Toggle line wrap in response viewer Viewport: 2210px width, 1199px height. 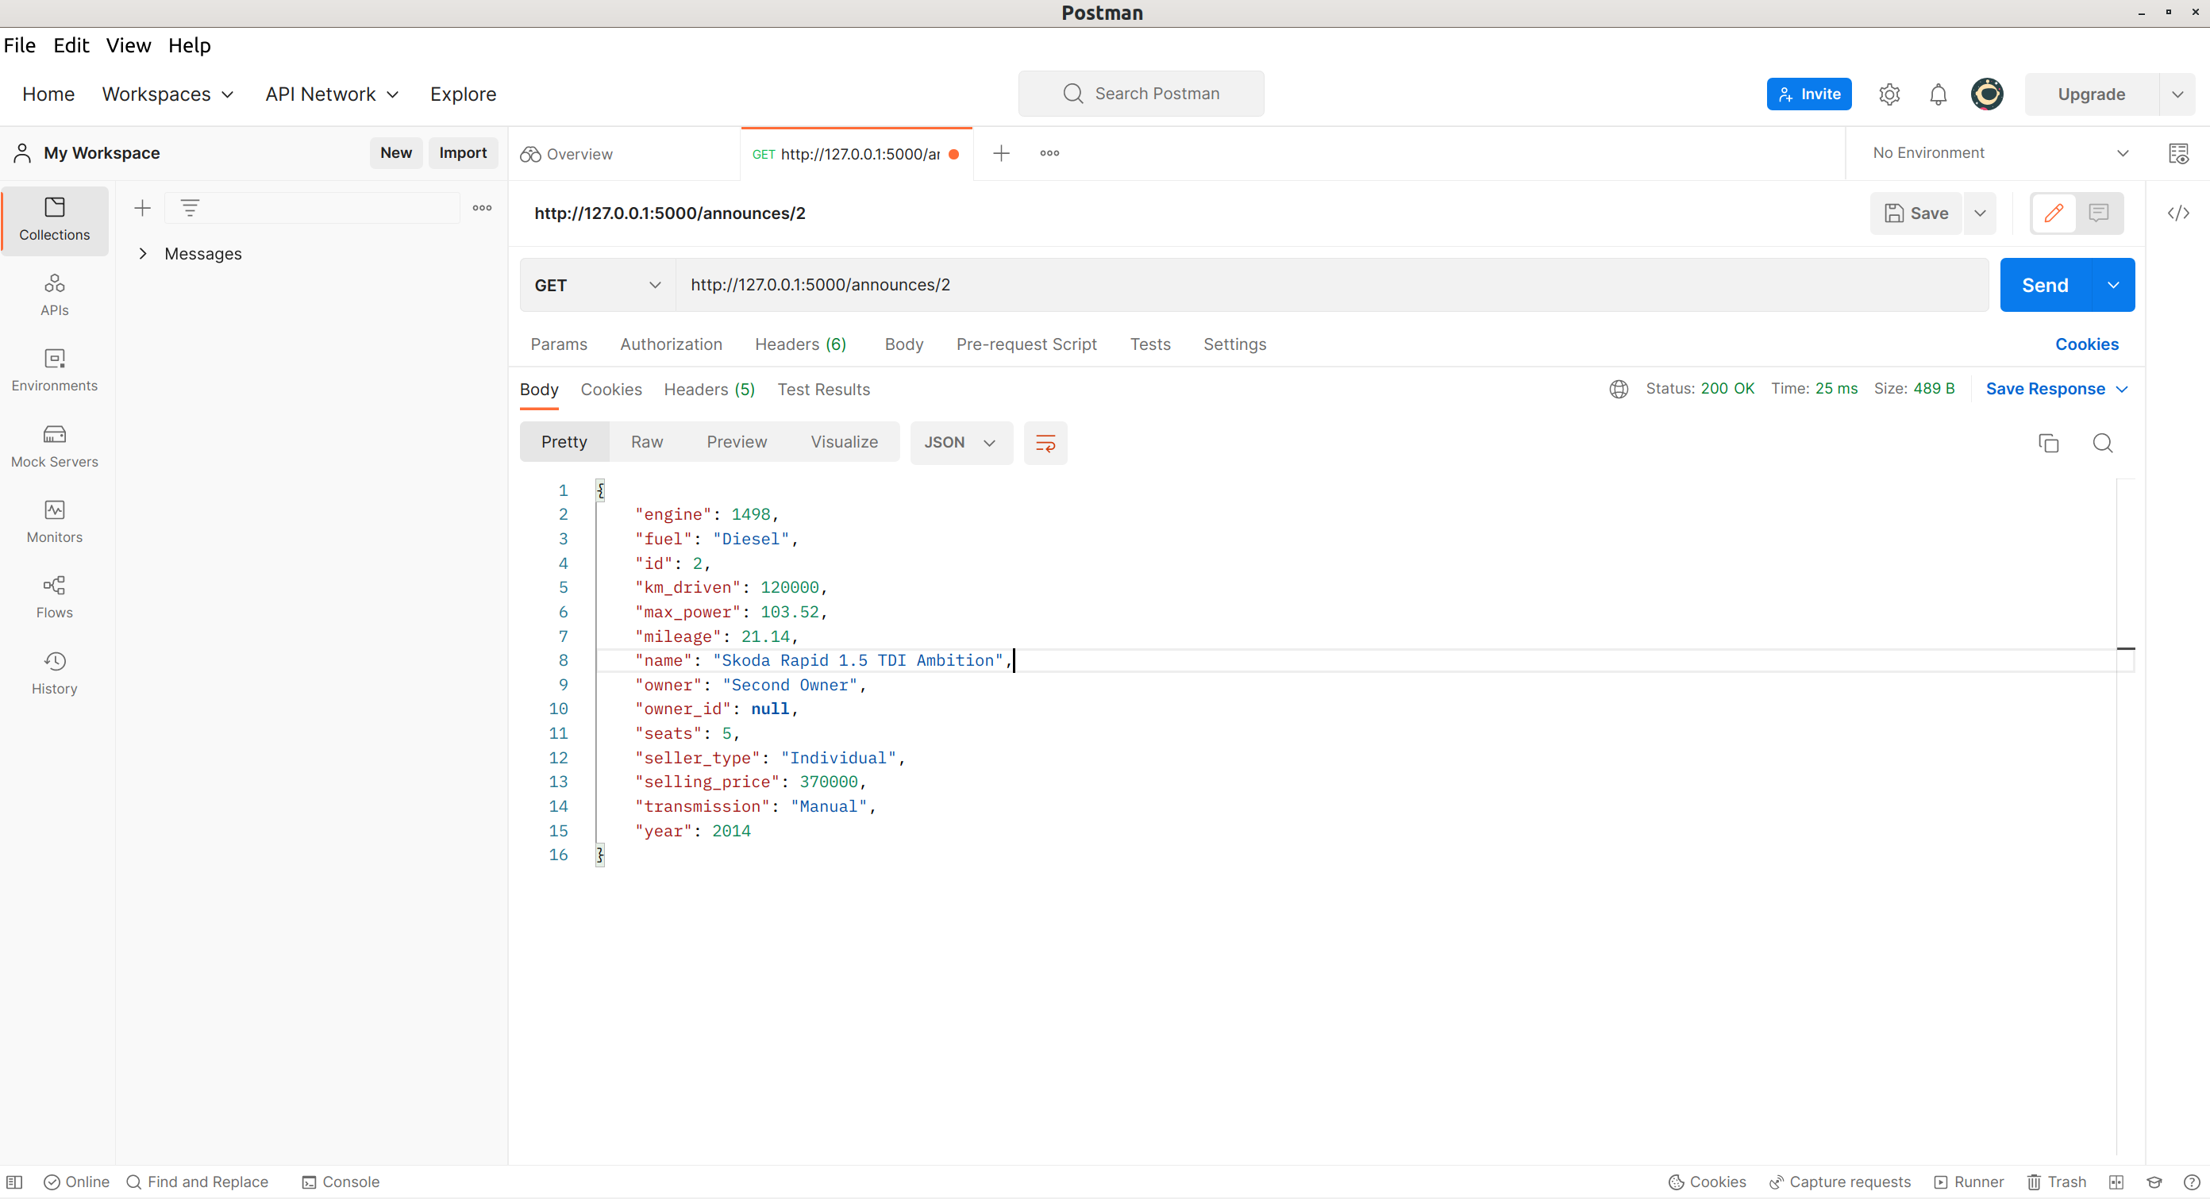tap(1045, 443)
